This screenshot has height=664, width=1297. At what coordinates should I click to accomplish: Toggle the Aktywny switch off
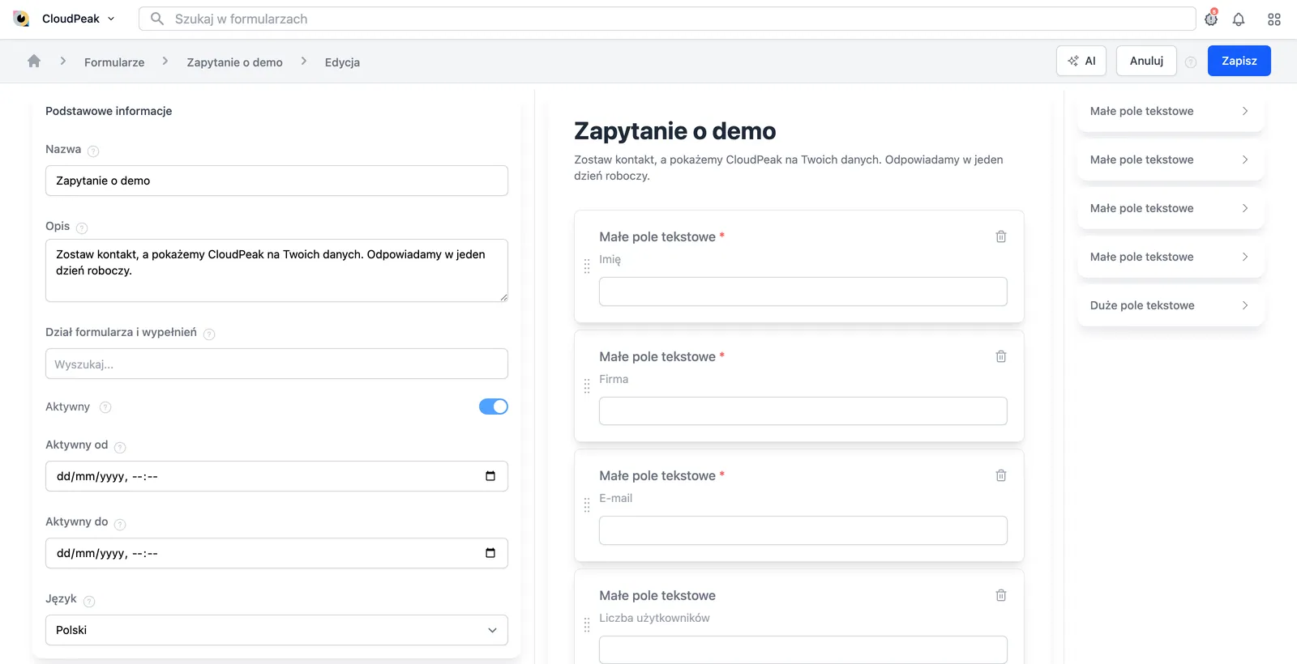494,406
